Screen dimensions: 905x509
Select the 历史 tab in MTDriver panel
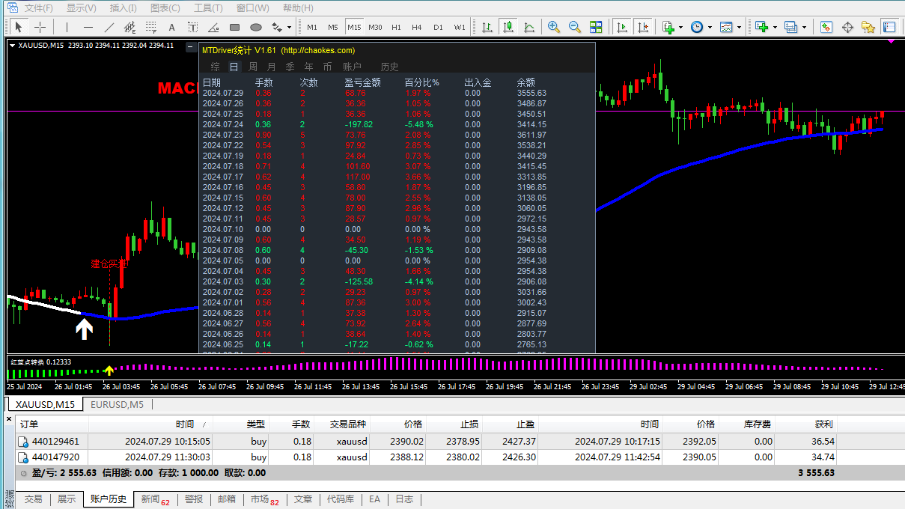point(390,67)
